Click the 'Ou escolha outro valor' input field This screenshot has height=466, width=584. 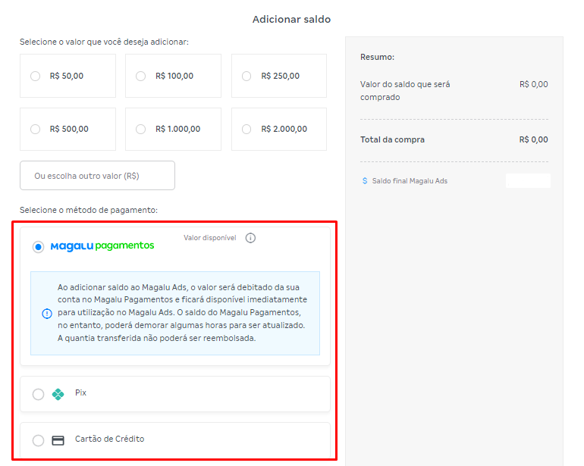97,175
